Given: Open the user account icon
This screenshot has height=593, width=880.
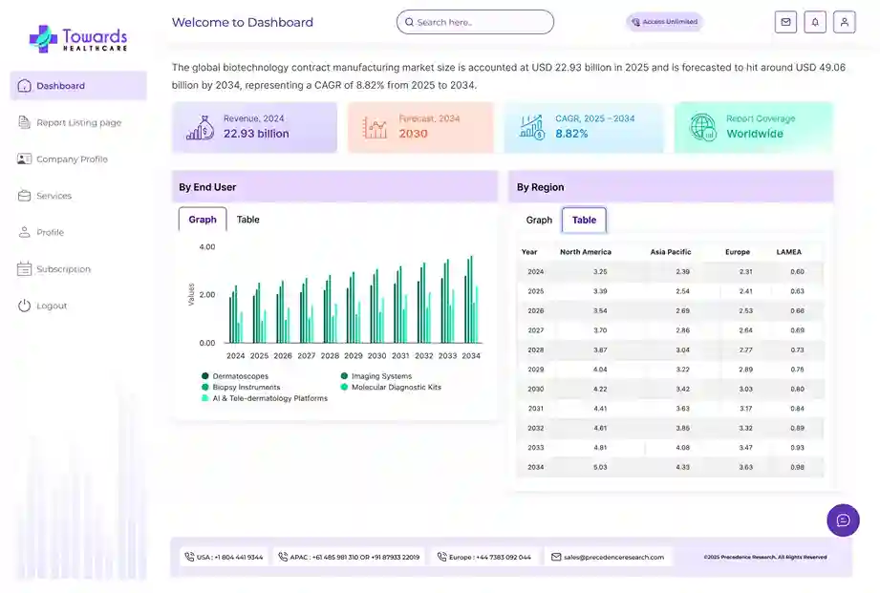Looking at the screenshot, I should click(844, 22).
